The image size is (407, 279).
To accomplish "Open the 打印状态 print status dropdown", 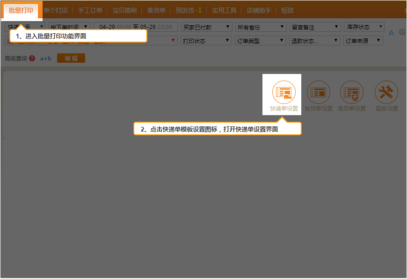I will 206,41.
